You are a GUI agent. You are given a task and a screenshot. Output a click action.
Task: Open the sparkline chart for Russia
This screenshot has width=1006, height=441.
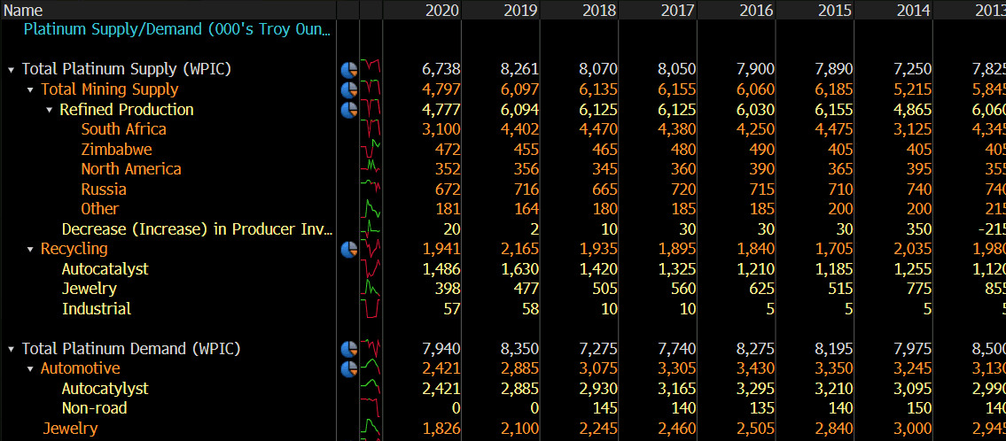(370, 190)
